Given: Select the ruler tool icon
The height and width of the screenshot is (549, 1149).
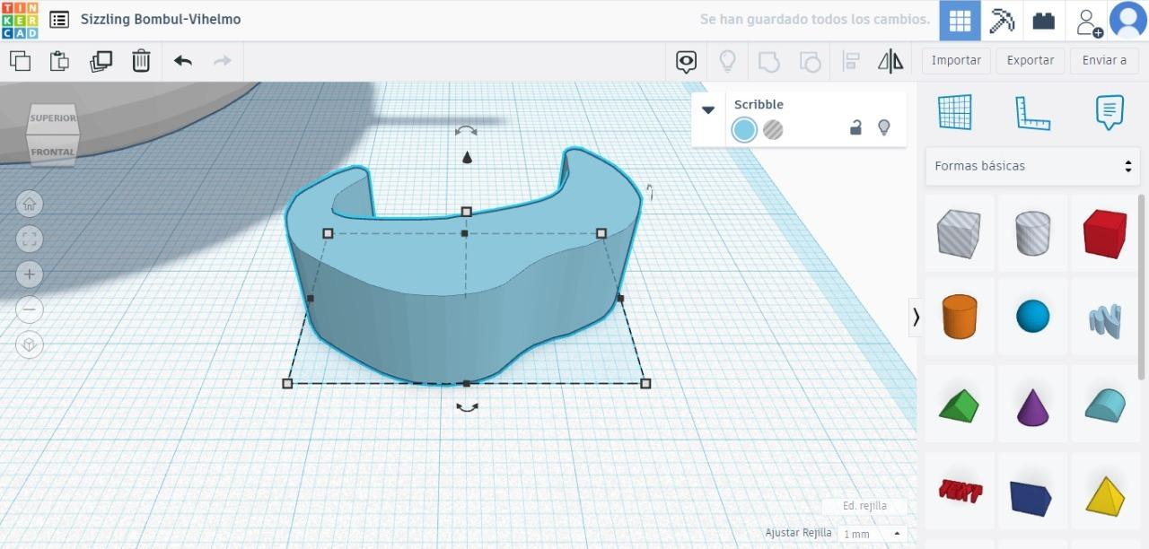Looking at the screenshot, I should 1032,113.
